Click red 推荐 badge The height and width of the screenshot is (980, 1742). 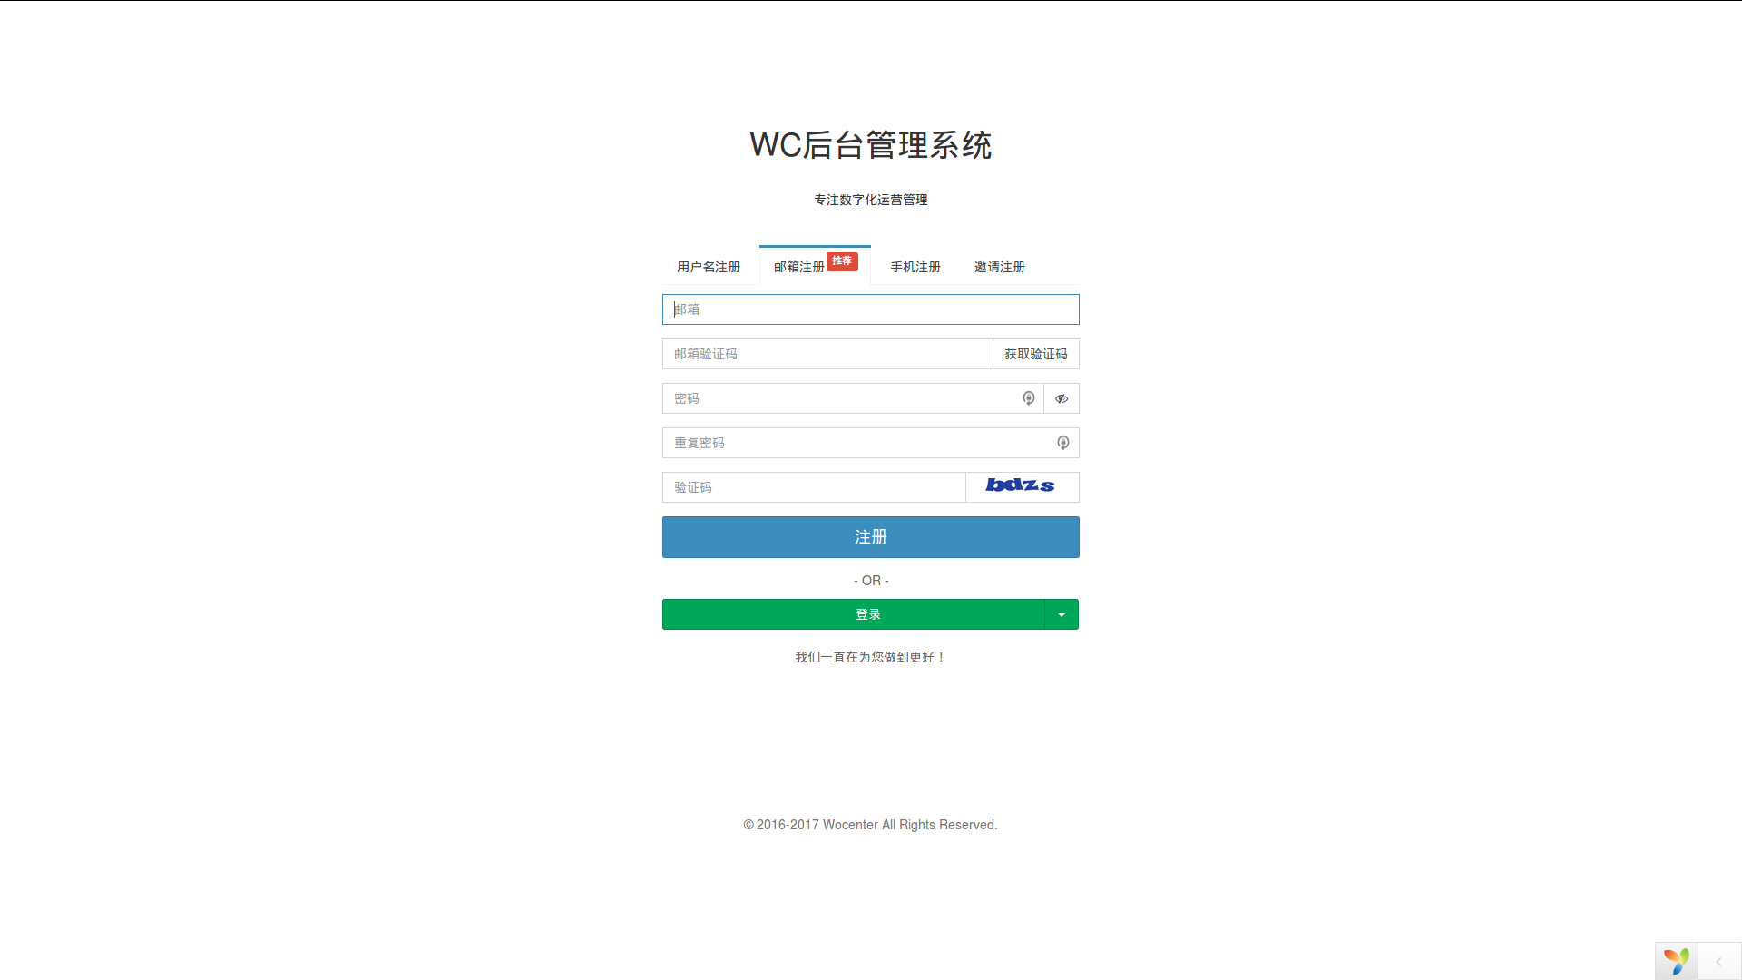coord(842,261)
